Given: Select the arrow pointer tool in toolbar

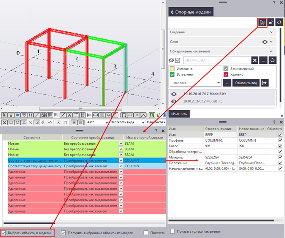Looking at the screenshot, I should [x=4, y=115].
